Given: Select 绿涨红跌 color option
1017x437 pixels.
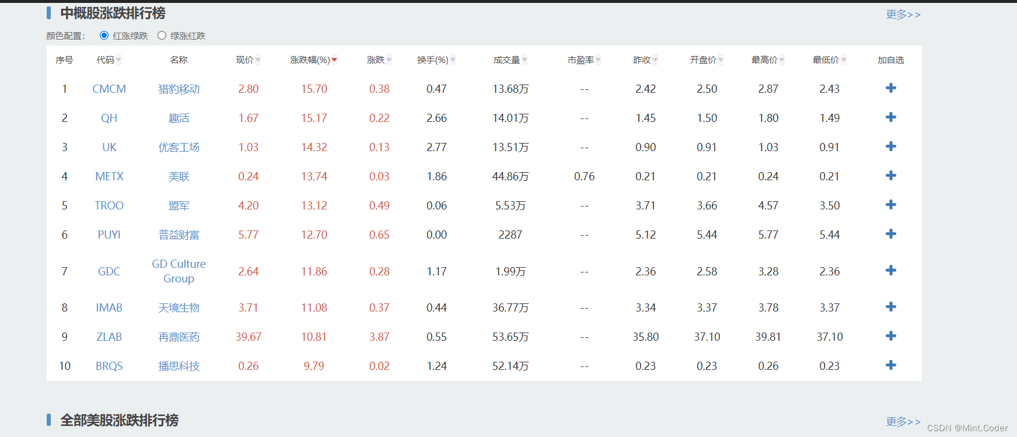Looking at the screenshot, I should [x=162, y=36].
